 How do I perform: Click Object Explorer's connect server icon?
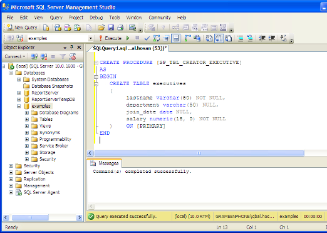point(34,56)
